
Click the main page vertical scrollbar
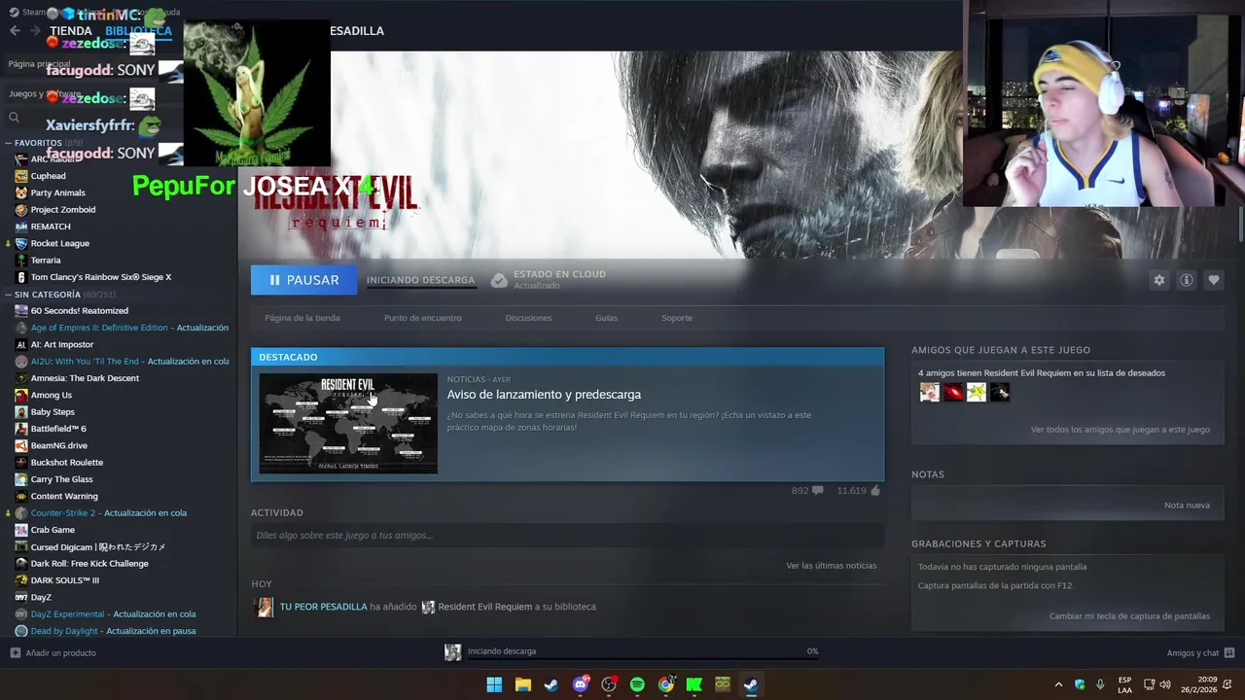pos(1240,226)
